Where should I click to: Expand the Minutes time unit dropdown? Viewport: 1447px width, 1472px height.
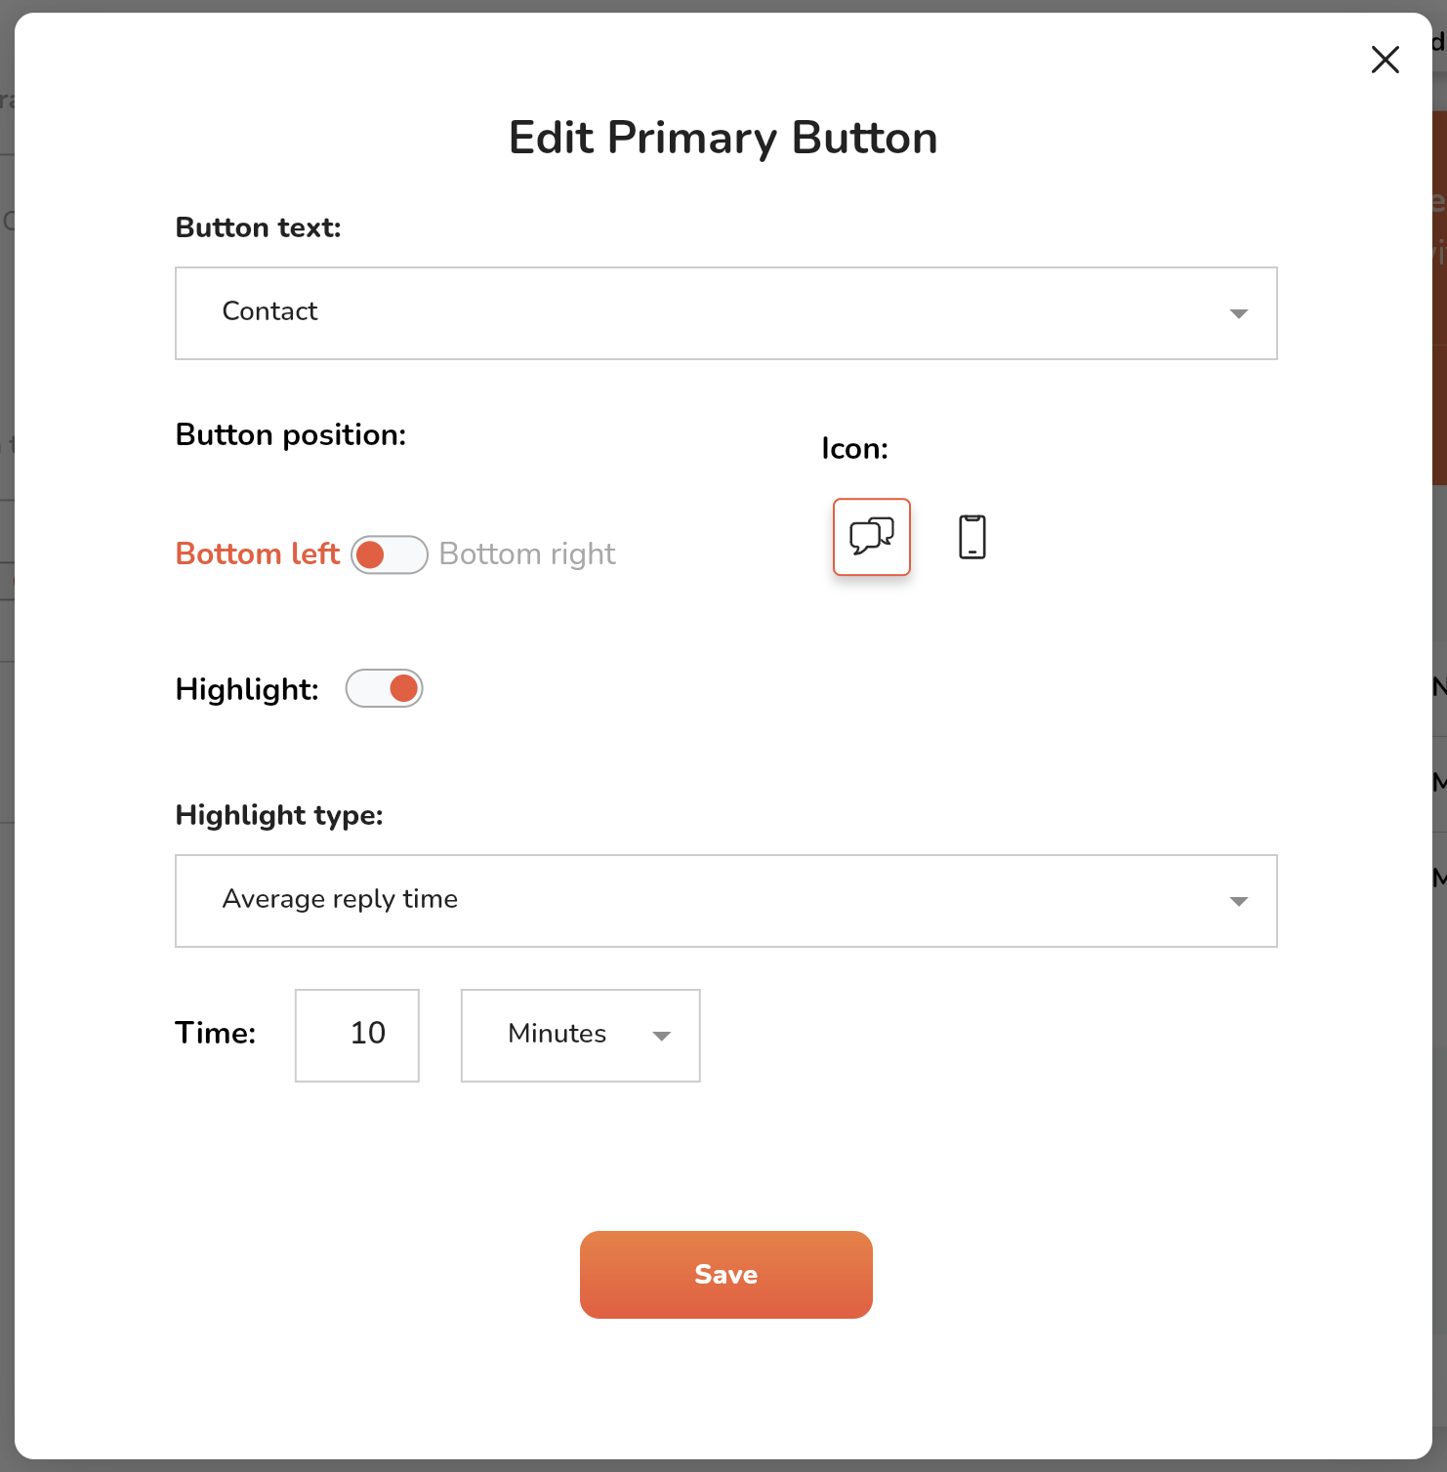click(x=580, y=1035)
